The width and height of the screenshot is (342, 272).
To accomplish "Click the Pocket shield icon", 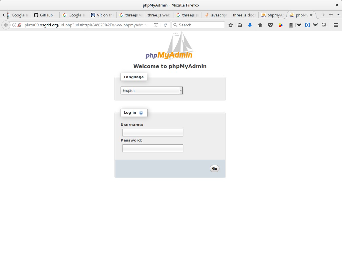I will click(x=270, y=25).
